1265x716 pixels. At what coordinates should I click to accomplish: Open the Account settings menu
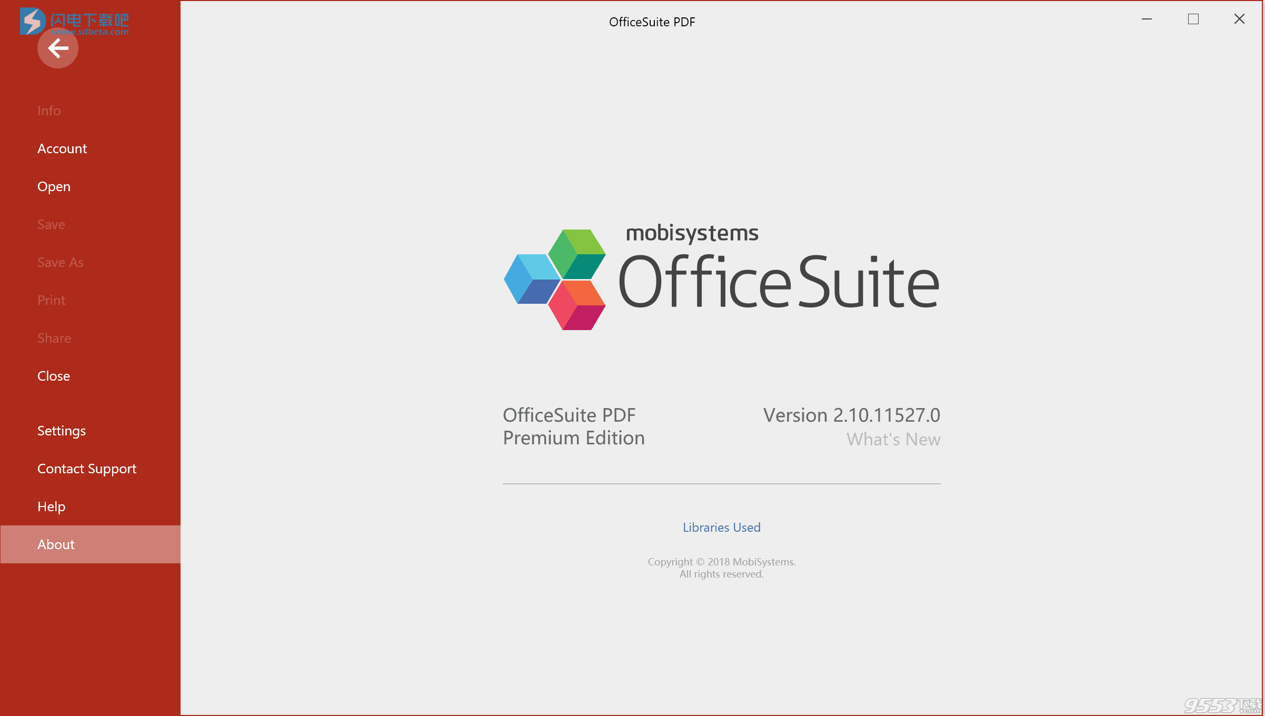click(x=63, y=148)
